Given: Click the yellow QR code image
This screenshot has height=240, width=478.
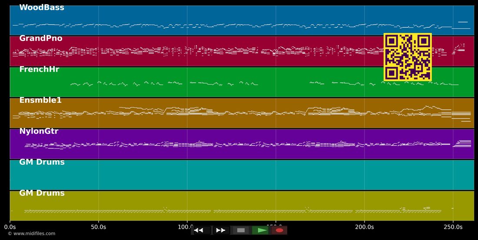Looking at the screenshot, I should pos(408,57).
